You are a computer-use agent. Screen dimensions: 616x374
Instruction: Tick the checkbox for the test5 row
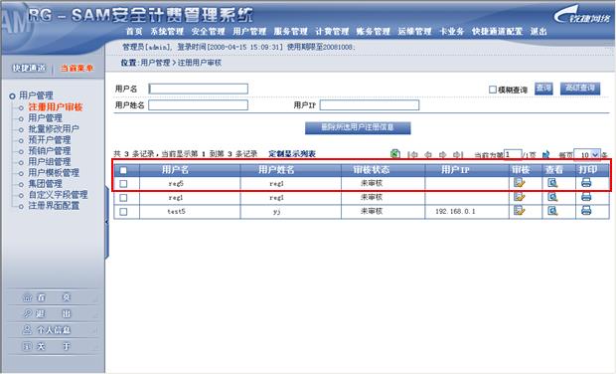(x=123, y=212)
